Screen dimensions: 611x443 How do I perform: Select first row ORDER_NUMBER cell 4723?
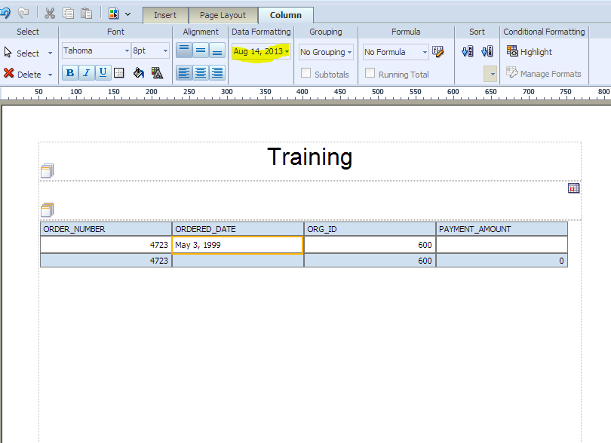pyautogui.click(x=106, y=245)
